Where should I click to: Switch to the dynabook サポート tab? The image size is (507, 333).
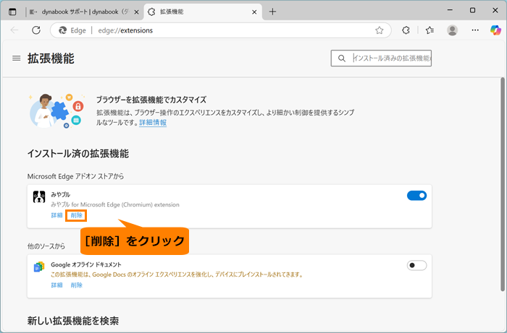point(84,12)
